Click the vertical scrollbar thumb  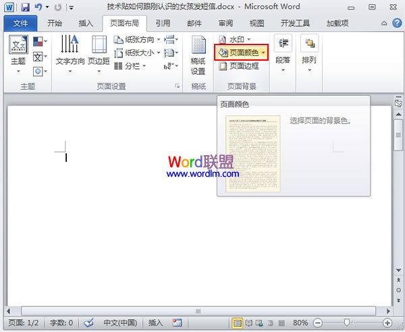click(398, 135)
